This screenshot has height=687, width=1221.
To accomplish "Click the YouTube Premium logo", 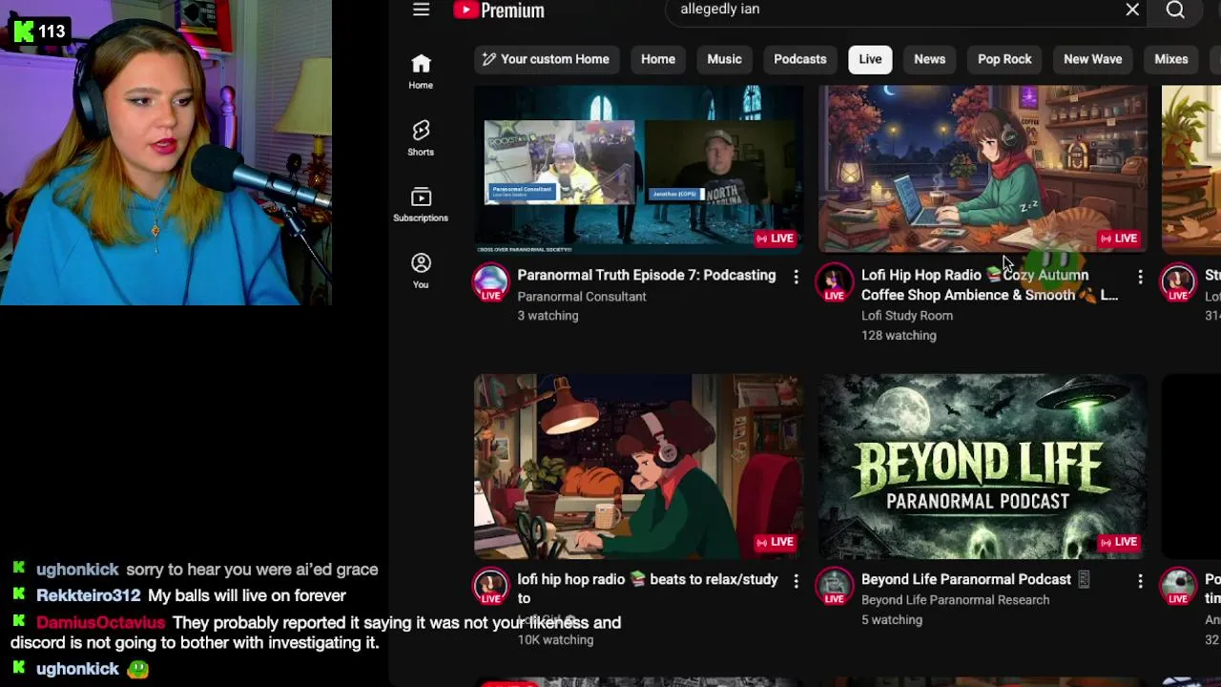I will (x=499, y=10).
